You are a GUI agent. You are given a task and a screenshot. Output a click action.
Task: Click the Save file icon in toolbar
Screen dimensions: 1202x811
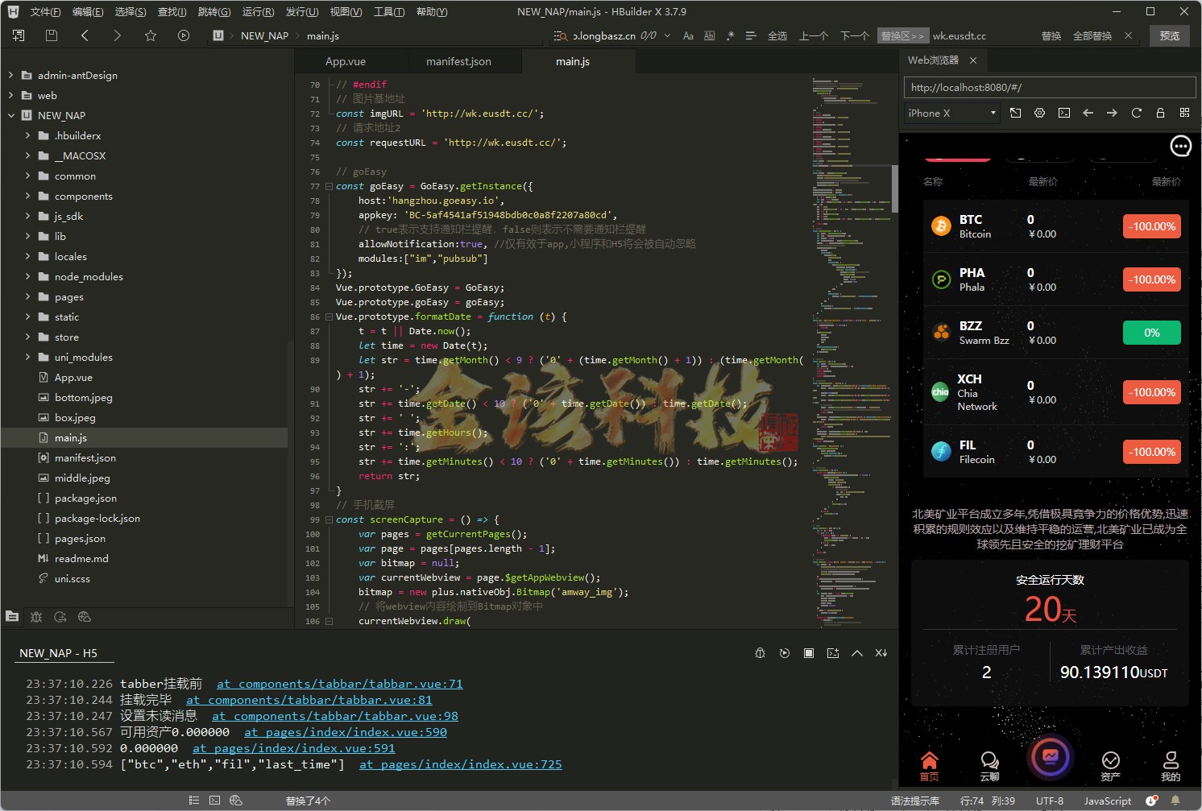pos(52,35)
